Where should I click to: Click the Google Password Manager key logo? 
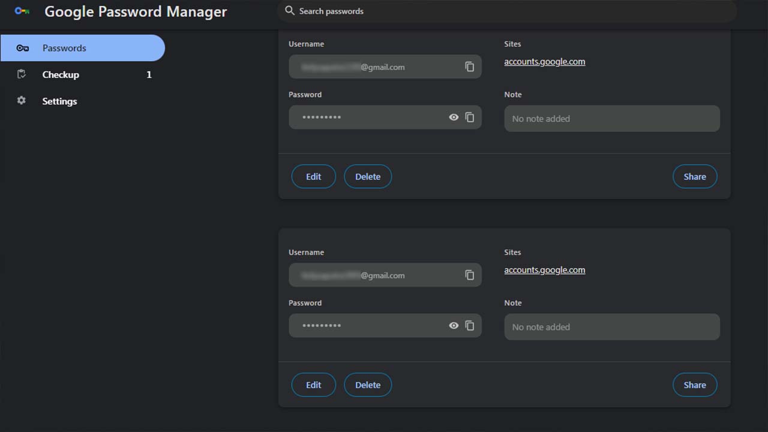click(22, 11)
